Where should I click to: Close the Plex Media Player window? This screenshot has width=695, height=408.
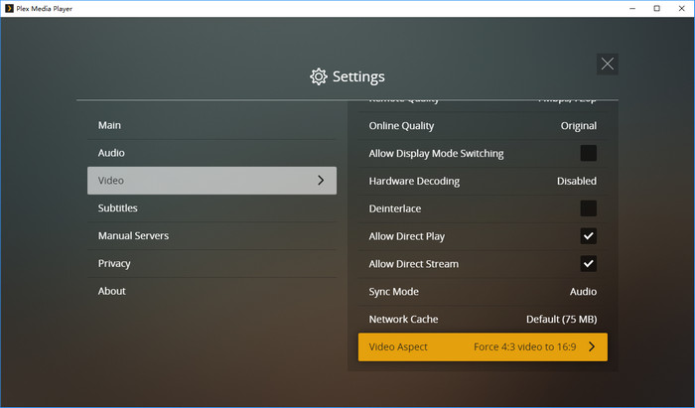pos(682,8)
